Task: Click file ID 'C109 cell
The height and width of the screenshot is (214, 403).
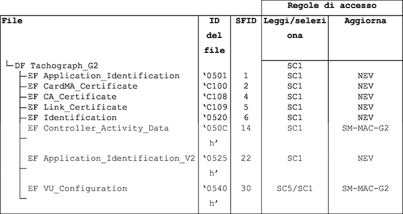Action: click(215, 107)
